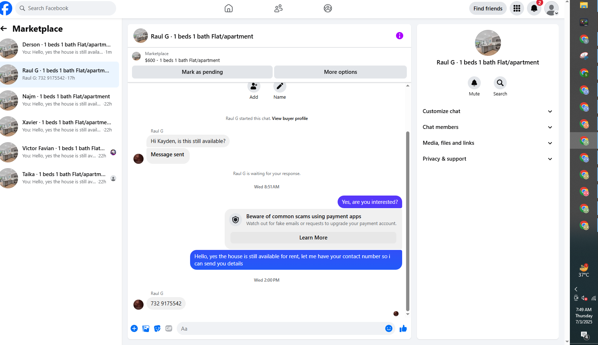Open Taika conversation in the list
This screenshot has height=345, width=598.
(60, 178)
